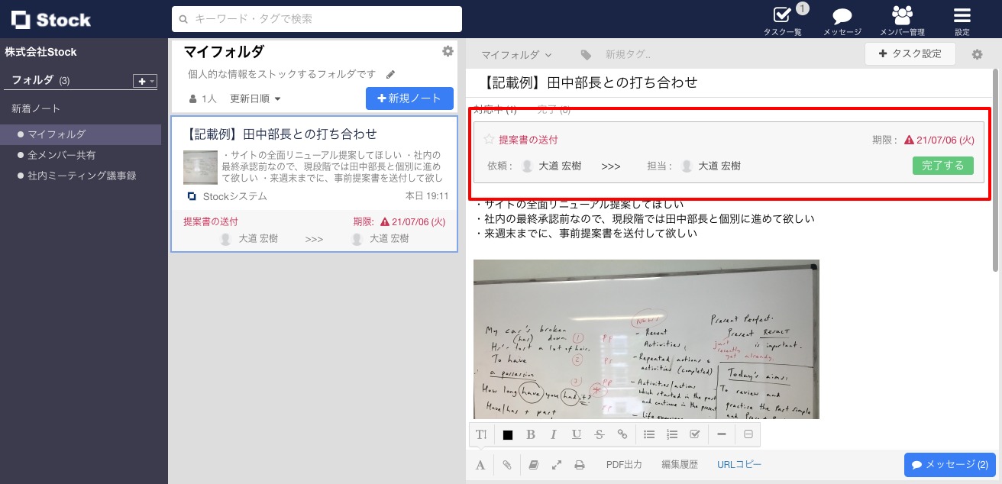
Task: Attach a file with the paperclip icon
Action: coord(507,464)
